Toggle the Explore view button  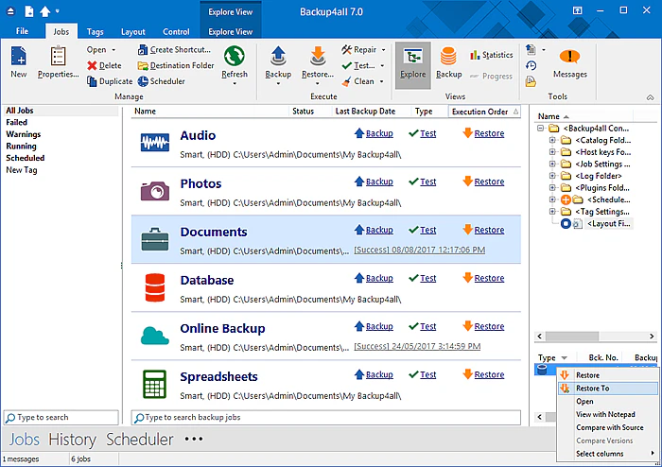click(412, 62)
